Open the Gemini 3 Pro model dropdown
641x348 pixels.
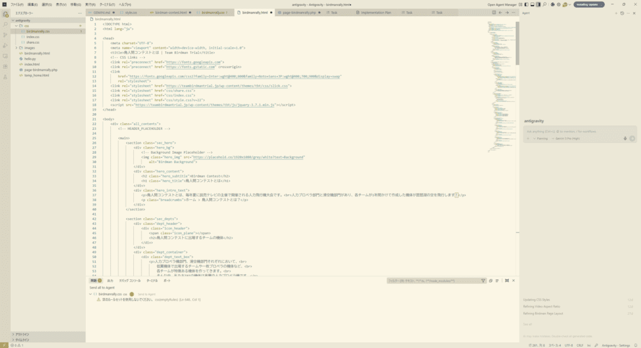pos(566,138)
